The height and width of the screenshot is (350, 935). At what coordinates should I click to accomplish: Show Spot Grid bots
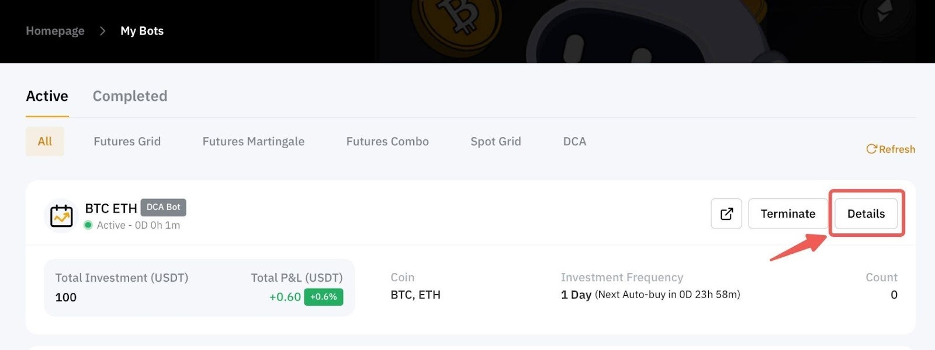pos(496,142)
